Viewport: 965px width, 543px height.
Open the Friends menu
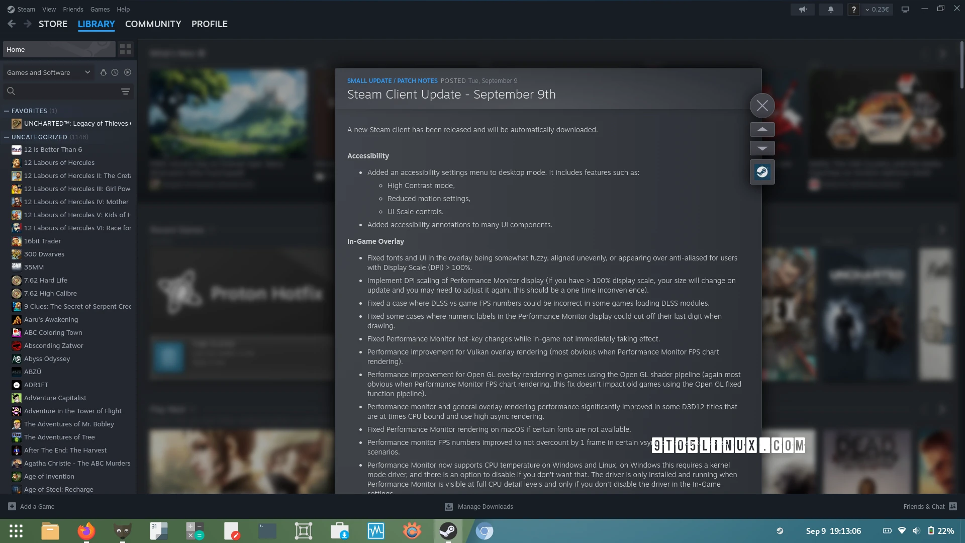tap(73, 9)
